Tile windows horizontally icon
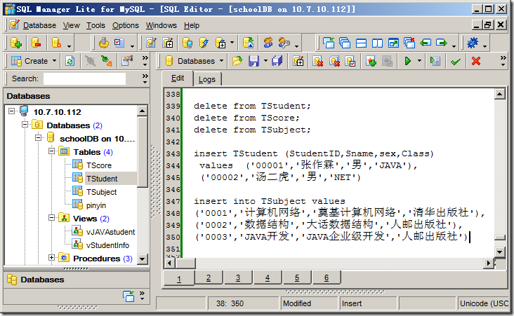 [361, 43]
